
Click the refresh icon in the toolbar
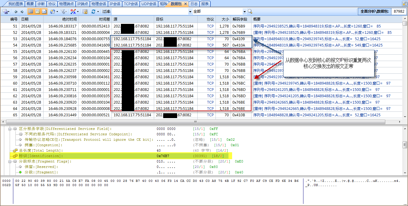(93, 11)
